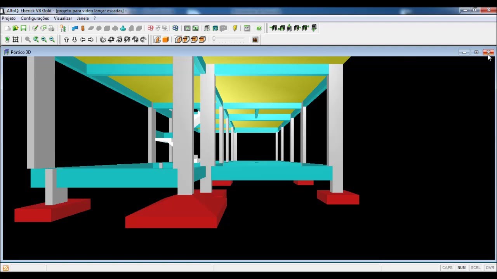Save project with the green floppy icon

23,28
